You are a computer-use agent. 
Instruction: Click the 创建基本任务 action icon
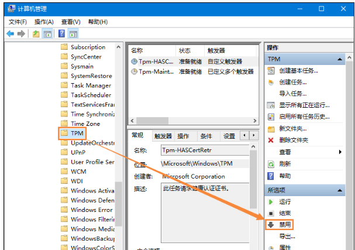coord(271,71)
